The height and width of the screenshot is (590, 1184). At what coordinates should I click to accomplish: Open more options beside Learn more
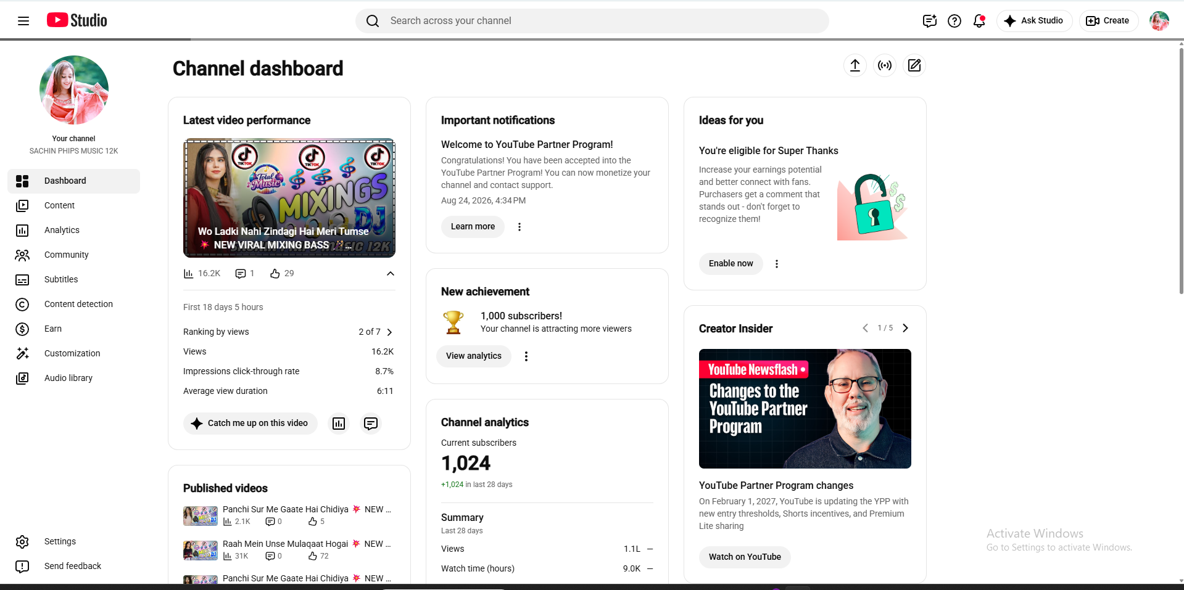point(520,227)
